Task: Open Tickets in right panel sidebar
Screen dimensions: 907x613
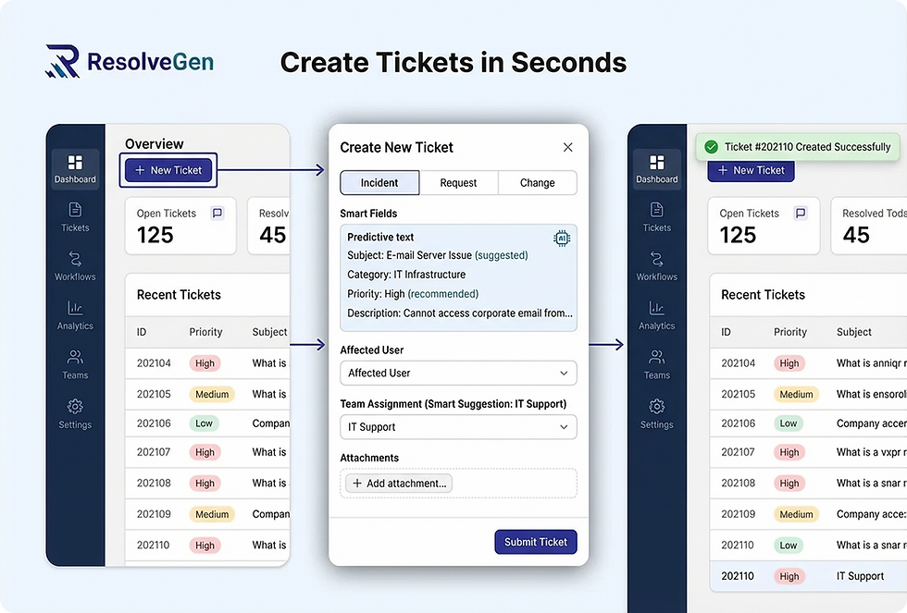Action: [656, 217]
